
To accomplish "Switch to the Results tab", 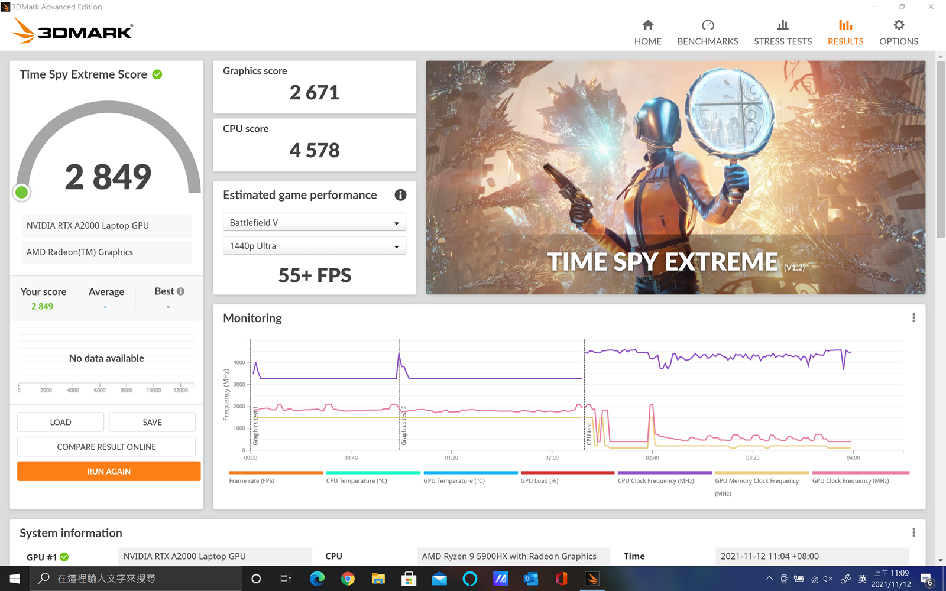I will (x=845, y=33).
